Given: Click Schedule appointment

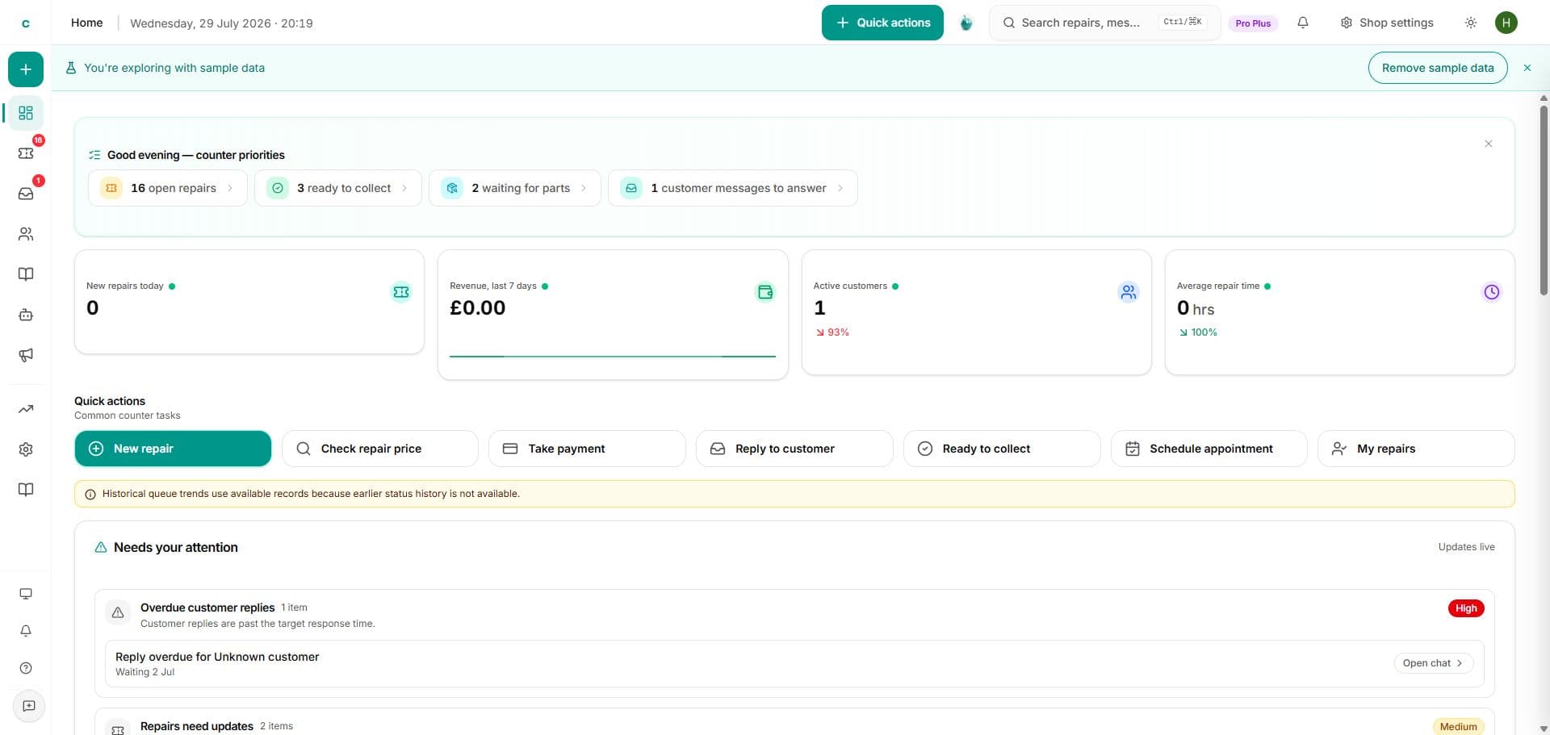Looking at the screenshot, I should click(1209, 449).
